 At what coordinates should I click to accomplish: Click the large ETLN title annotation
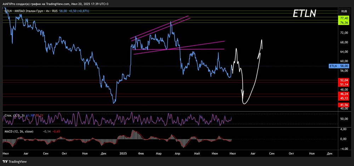point(304,14)
